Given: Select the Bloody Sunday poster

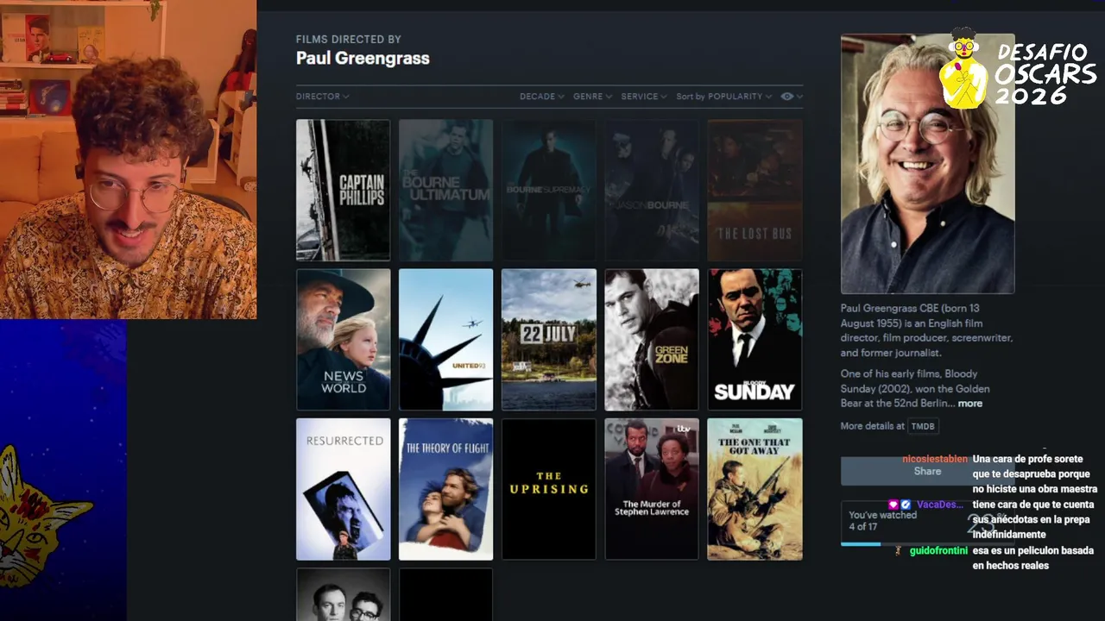Looking at the screenshot, I should [x=755, y=340].
